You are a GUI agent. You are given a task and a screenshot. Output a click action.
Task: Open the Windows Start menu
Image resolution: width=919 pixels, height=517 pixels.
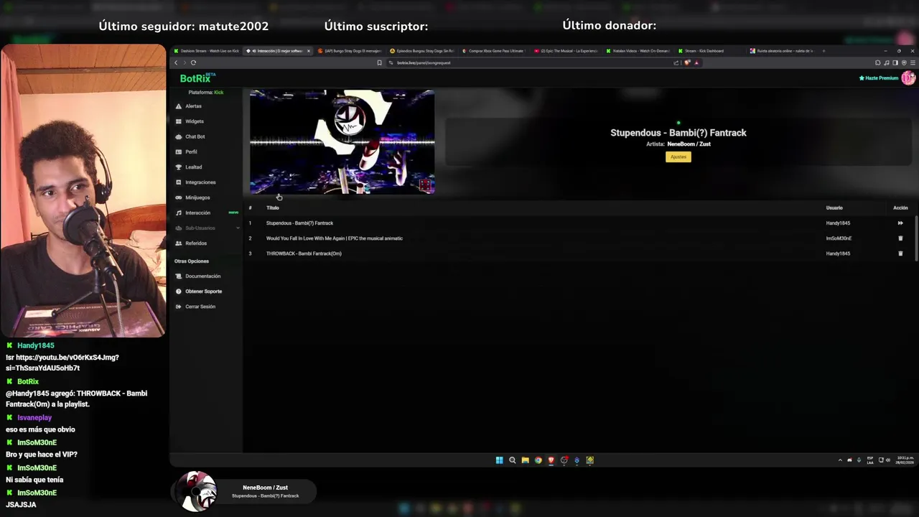point(499,460)
